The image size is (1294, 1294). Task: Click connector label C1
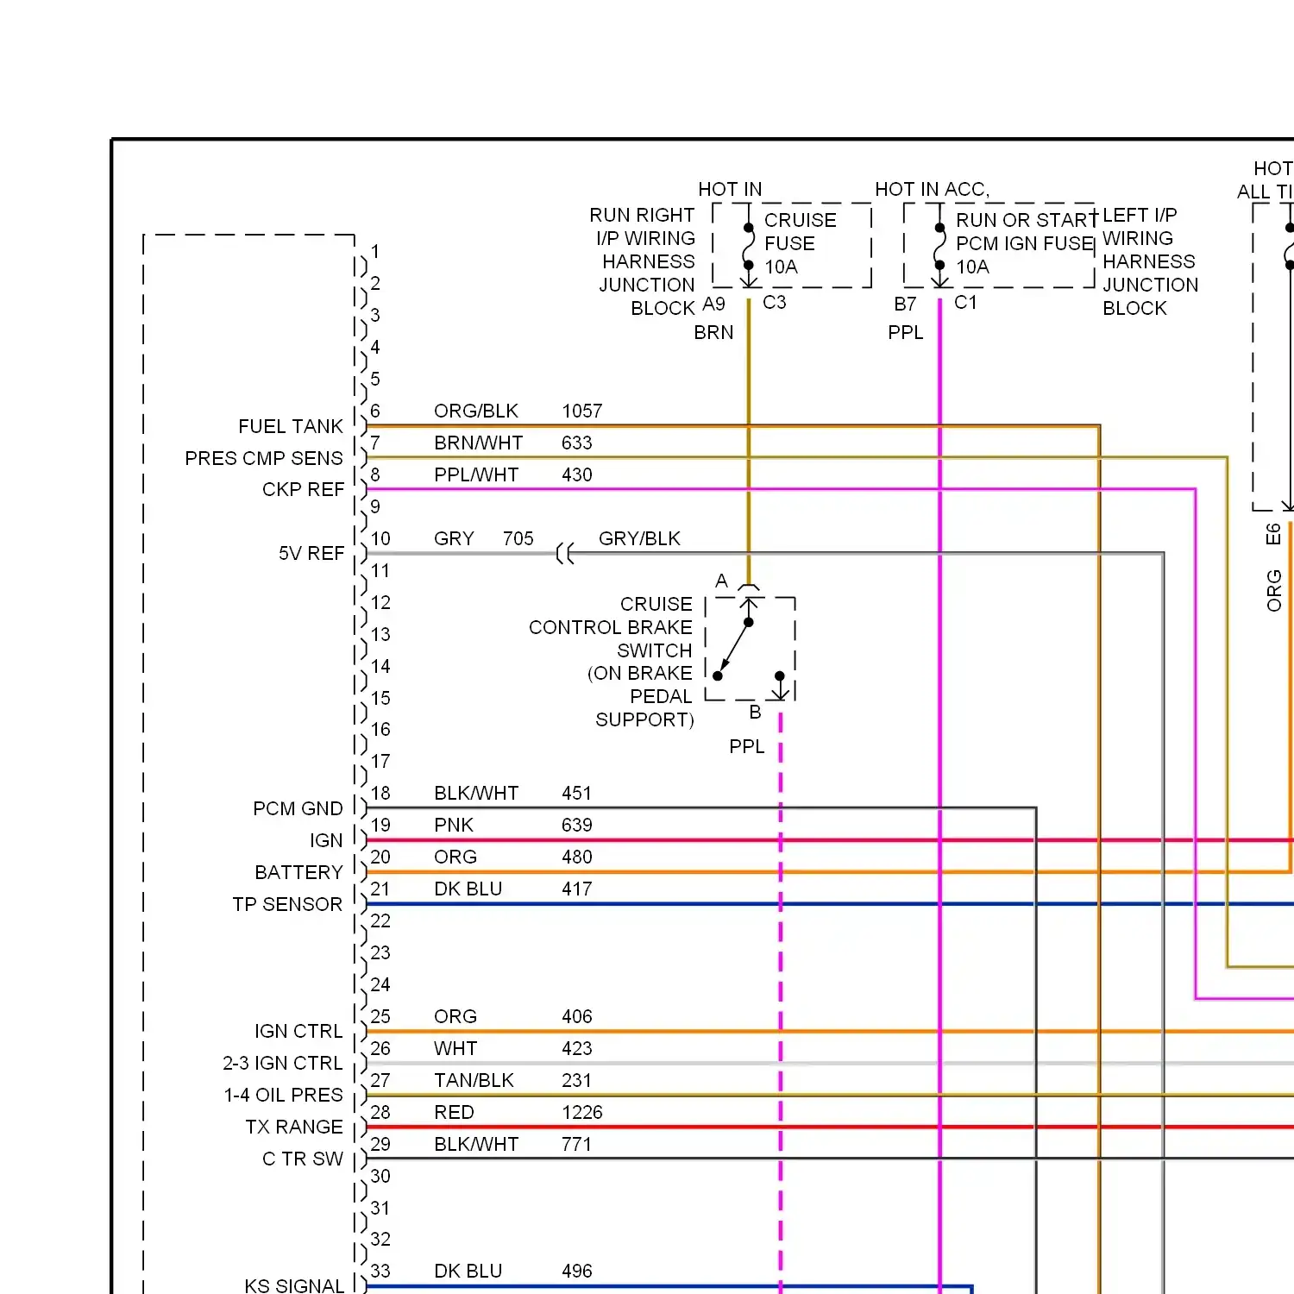pyautogui.click(x=965, y=302)
